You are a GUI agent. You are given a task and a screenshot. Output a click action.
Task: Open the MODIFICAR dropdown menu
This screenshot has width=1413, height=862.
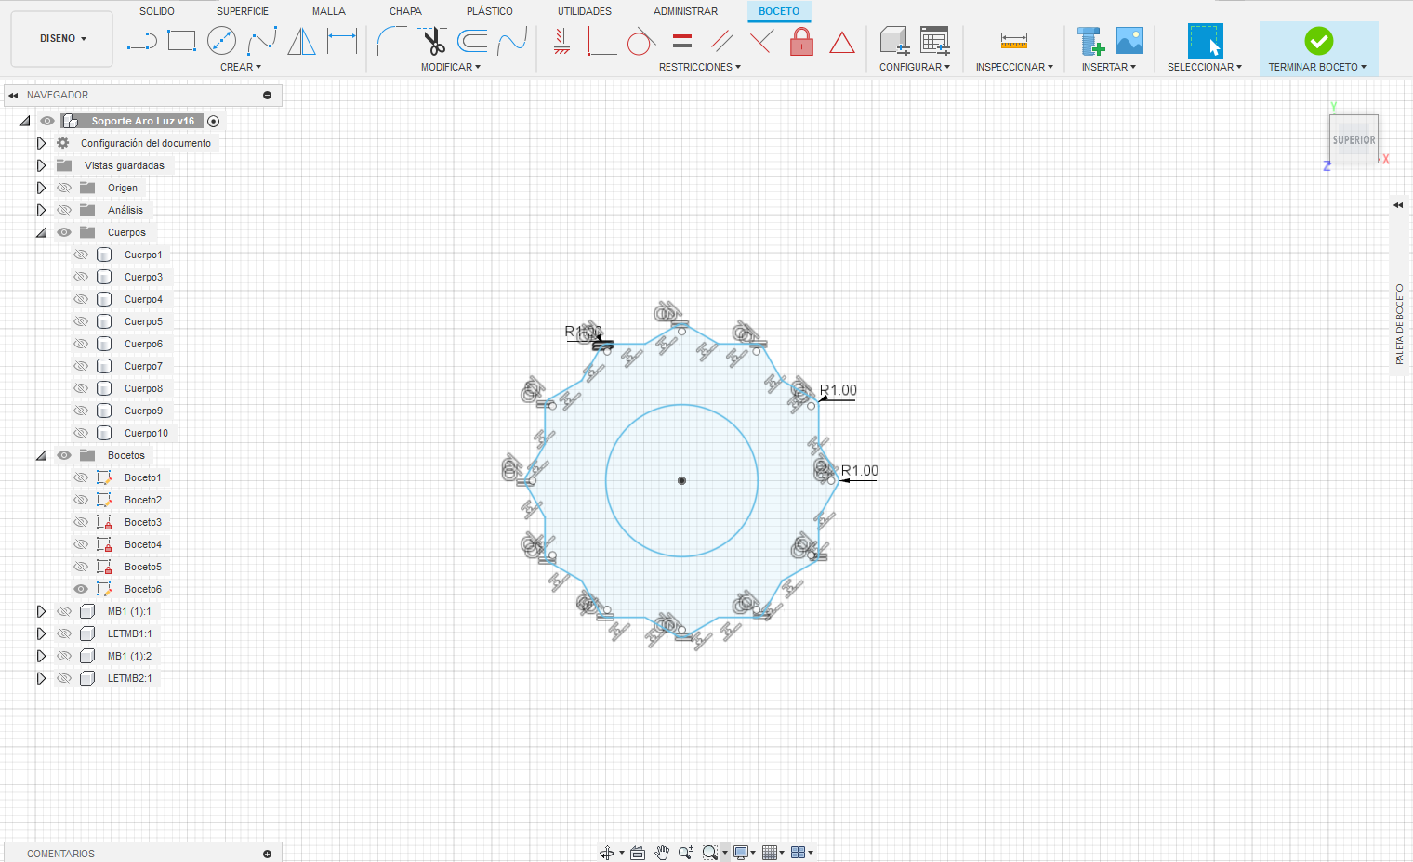(451, 67)
